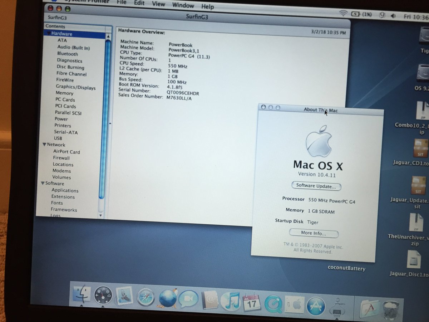Open the Edit menu
Viewport: 429px width, 322px height.
click(139, 3)
